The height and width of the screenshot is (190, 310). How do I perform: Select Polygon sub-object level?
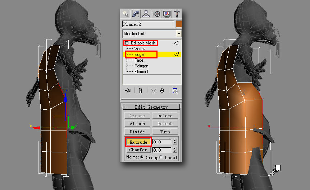tap(141, 66)
